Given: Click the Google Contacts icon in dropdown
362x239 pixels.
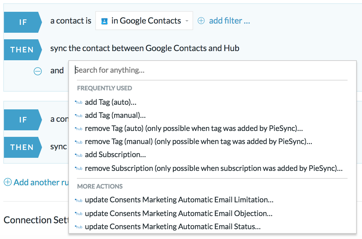Looking at the screenshot, I should [x=104, y=21].
